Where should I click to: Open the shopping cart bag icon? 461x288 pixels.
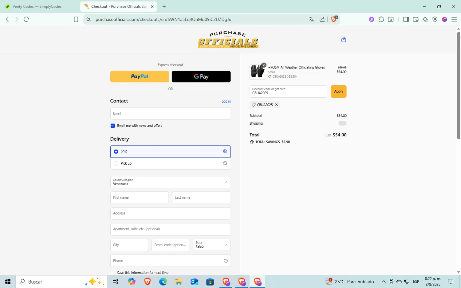pyautogui.click(x=344, y=40)
